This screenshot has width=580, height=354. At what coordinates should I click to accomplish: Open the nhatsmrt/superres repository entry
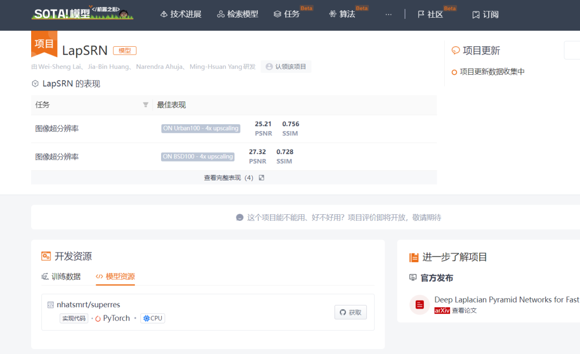tap(89, 305)
